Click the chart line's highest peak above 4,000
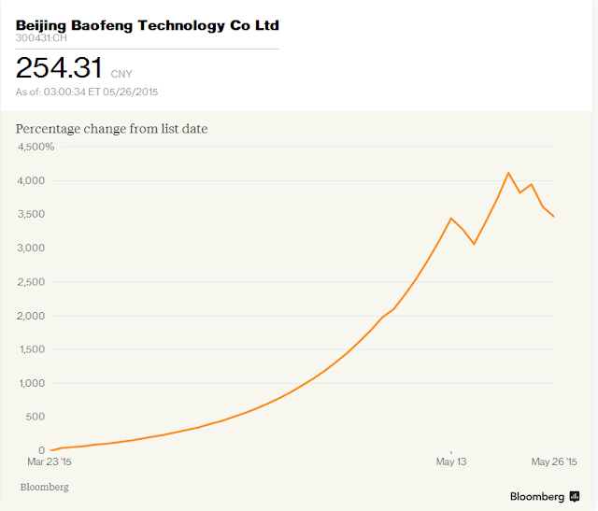Screen dimensions: 598x511 click(x=508, y=173)
